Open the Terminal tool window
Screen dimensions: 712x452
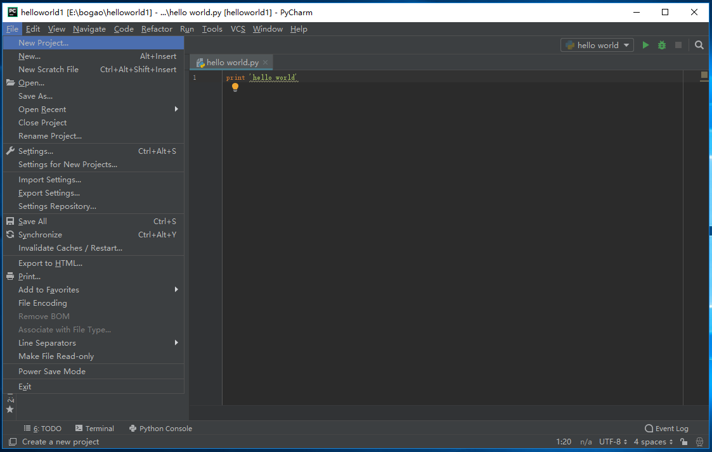click(94, 429)
